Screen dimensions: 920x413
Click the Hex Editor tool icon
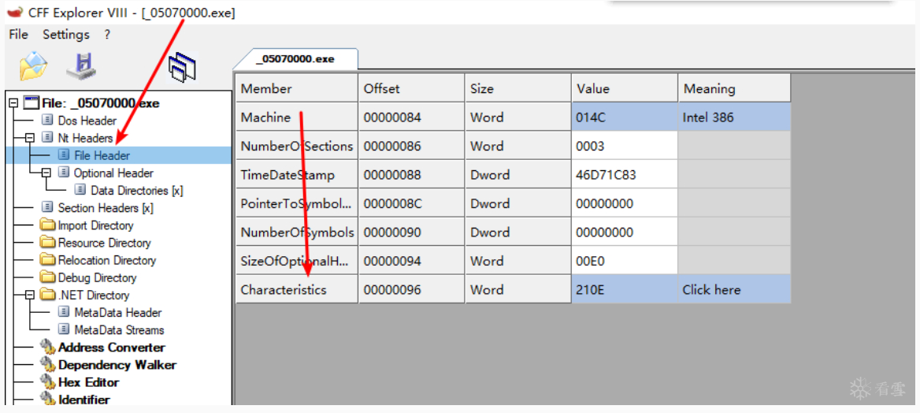(47, 382)
